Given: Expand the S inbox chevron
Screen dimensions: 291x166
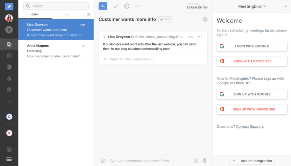Looking at the screenshot, I should (x=15, y=133).
